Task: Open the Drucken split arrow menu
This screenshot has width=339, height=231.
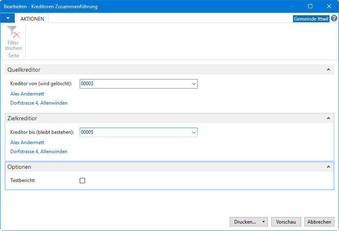Action: tap(263, 222)
